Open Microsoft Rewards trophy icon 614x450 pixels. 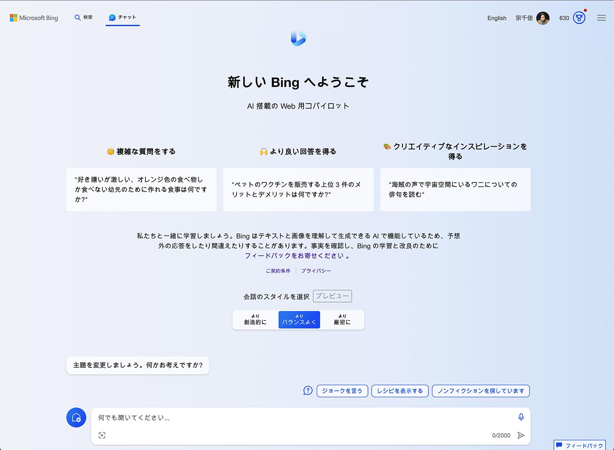[579, 18]
